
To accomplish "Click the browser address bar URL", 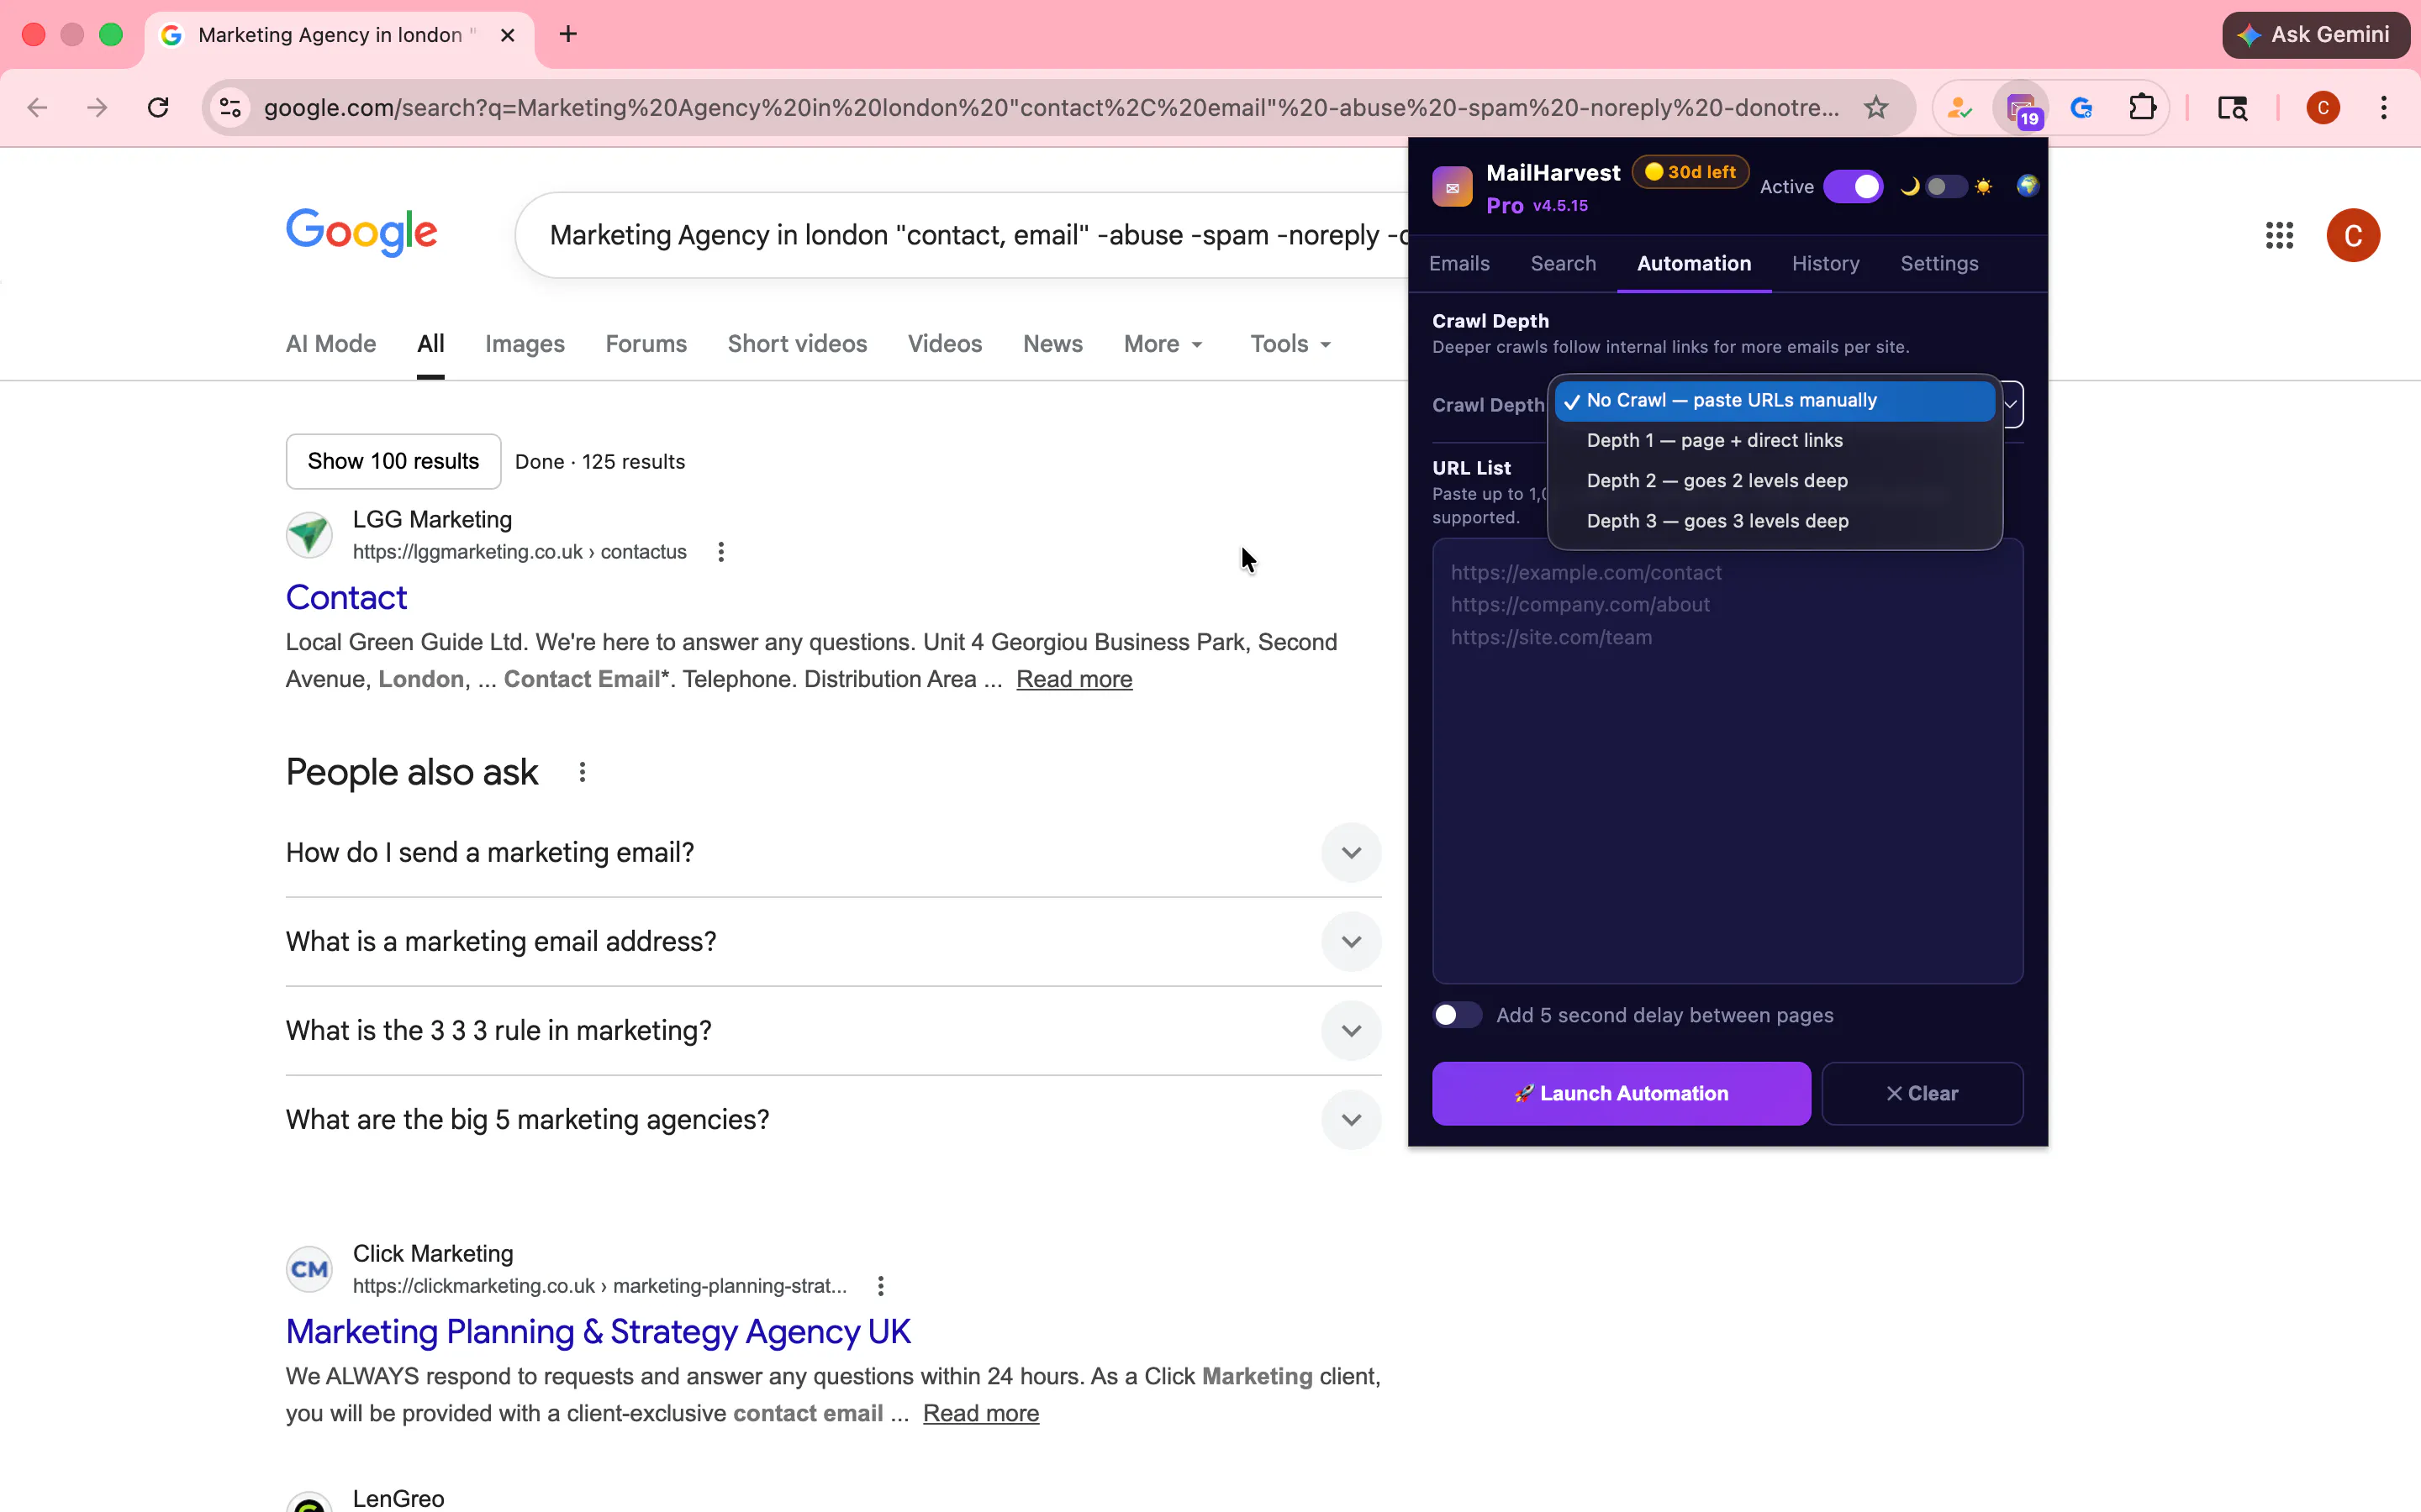I will pos(1051,108).
